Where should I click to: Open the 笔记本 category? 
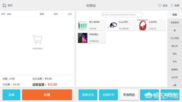[x=175, y=46]
